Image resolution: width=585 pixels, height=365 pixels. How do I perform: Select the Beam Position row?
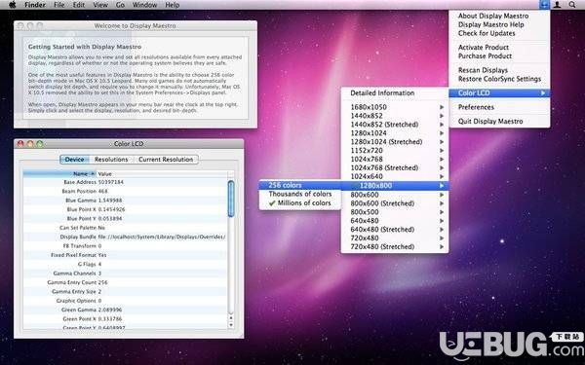(125, 191)
